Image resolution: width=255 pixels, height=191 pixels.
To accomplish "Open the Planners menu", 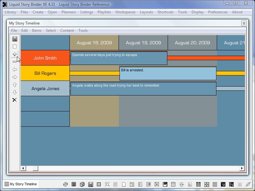I will 69,12.
